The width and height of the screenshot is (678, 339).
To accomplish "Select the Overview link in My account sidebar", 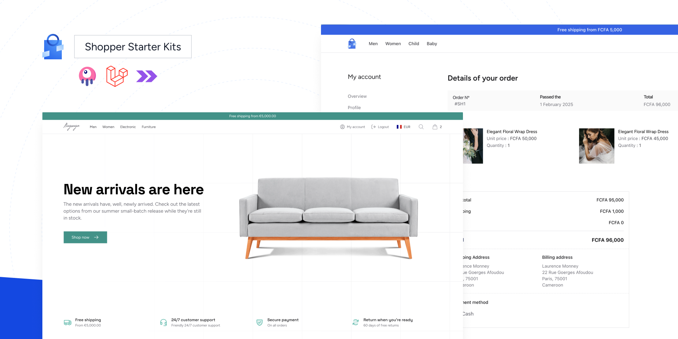I will pyautogui.click(x=357, y=96).
